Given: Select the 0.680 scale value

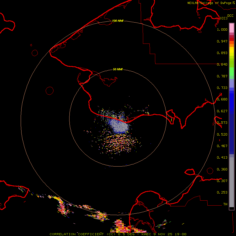Looking at the screenshot, I should 222,99.
